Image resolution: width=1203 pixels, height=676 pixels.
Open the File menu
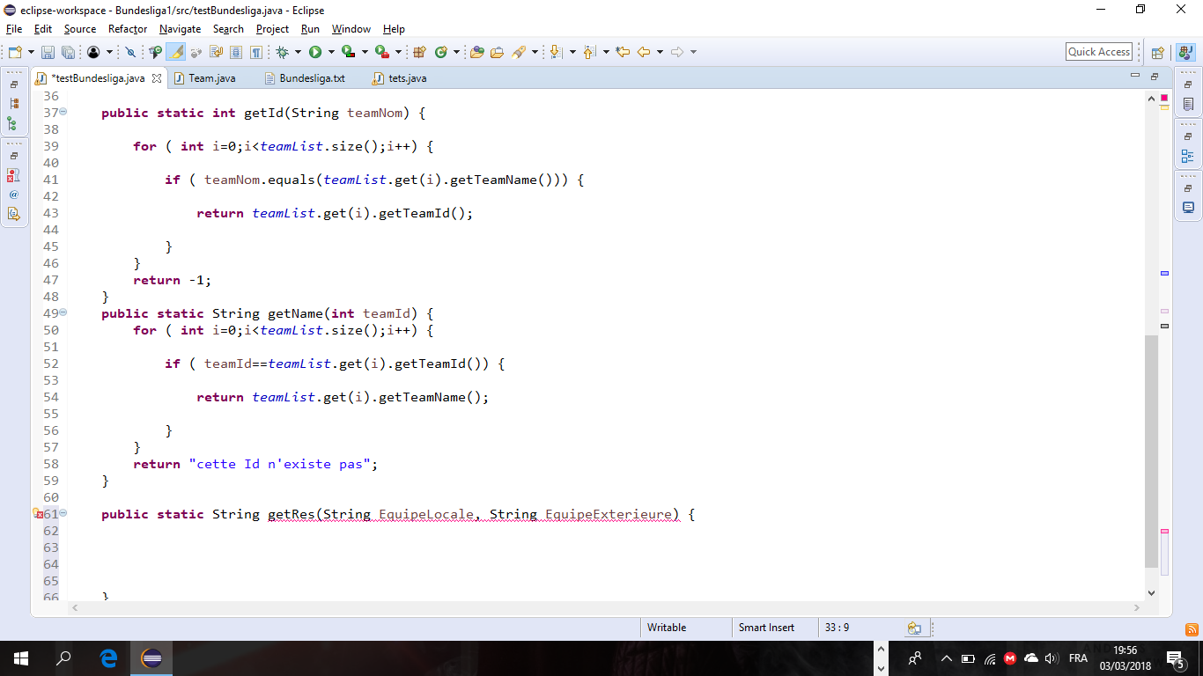tap(13, 29)
